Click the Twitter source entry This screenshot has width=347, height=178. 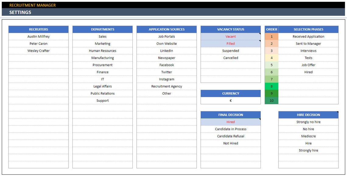coord(166,72)
